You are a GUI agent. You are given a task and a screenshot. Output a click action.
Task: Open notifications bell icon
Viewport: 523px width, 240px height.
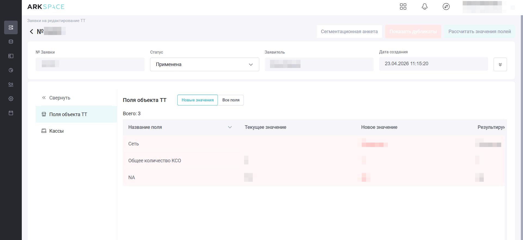(424, 7)
